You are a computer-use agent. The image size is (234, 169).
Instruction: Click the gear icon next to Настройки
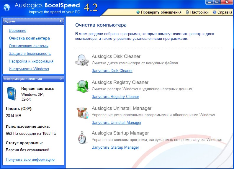[x=187, y=12]
